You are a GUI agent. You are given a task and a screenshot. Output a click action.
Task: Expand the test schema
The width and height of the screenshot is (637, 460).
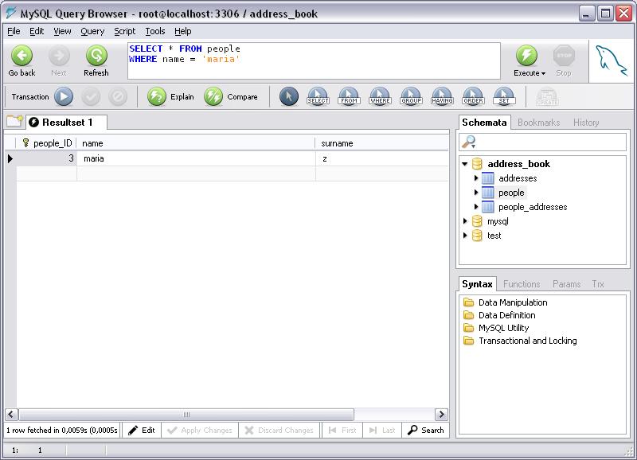click(x=465, y=236)
